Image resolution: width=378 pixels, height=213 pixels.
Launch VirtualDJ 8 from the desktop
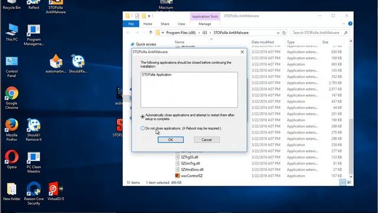(x=56, y=191)
